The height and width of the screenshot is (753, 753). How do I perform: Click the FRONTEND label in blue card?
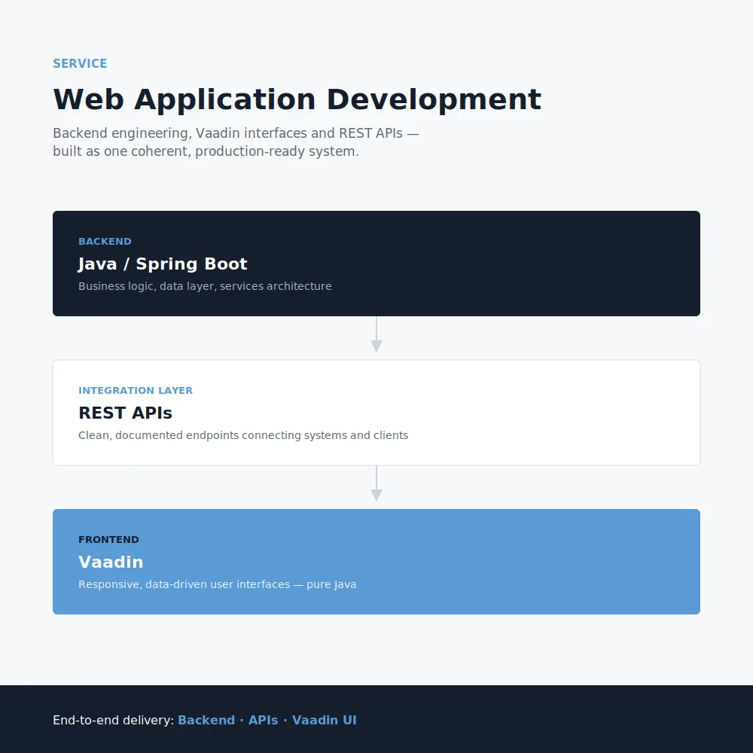pos(108,540)
